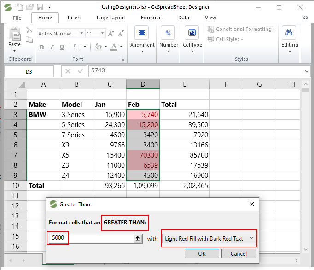Select the BMW cell

43,114
